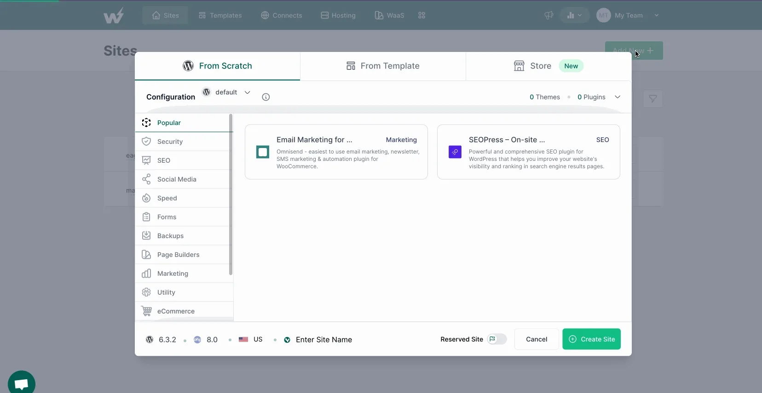Screen dimensions: 762x393
Task: Click the InstaWP logo
Action: [x=114, y=16]
